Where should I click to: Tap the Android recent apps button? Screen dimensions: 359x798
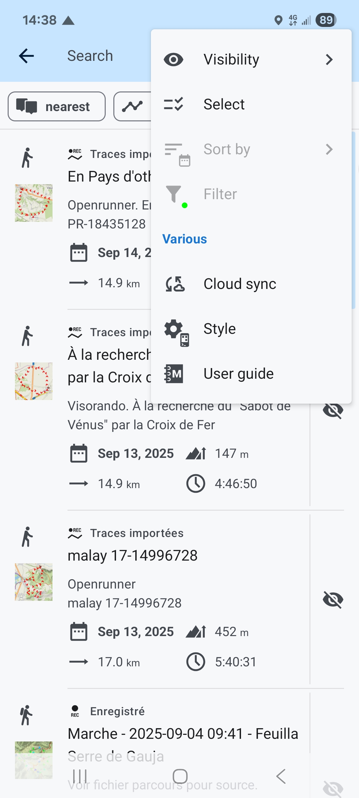click(x=80, y=777)
